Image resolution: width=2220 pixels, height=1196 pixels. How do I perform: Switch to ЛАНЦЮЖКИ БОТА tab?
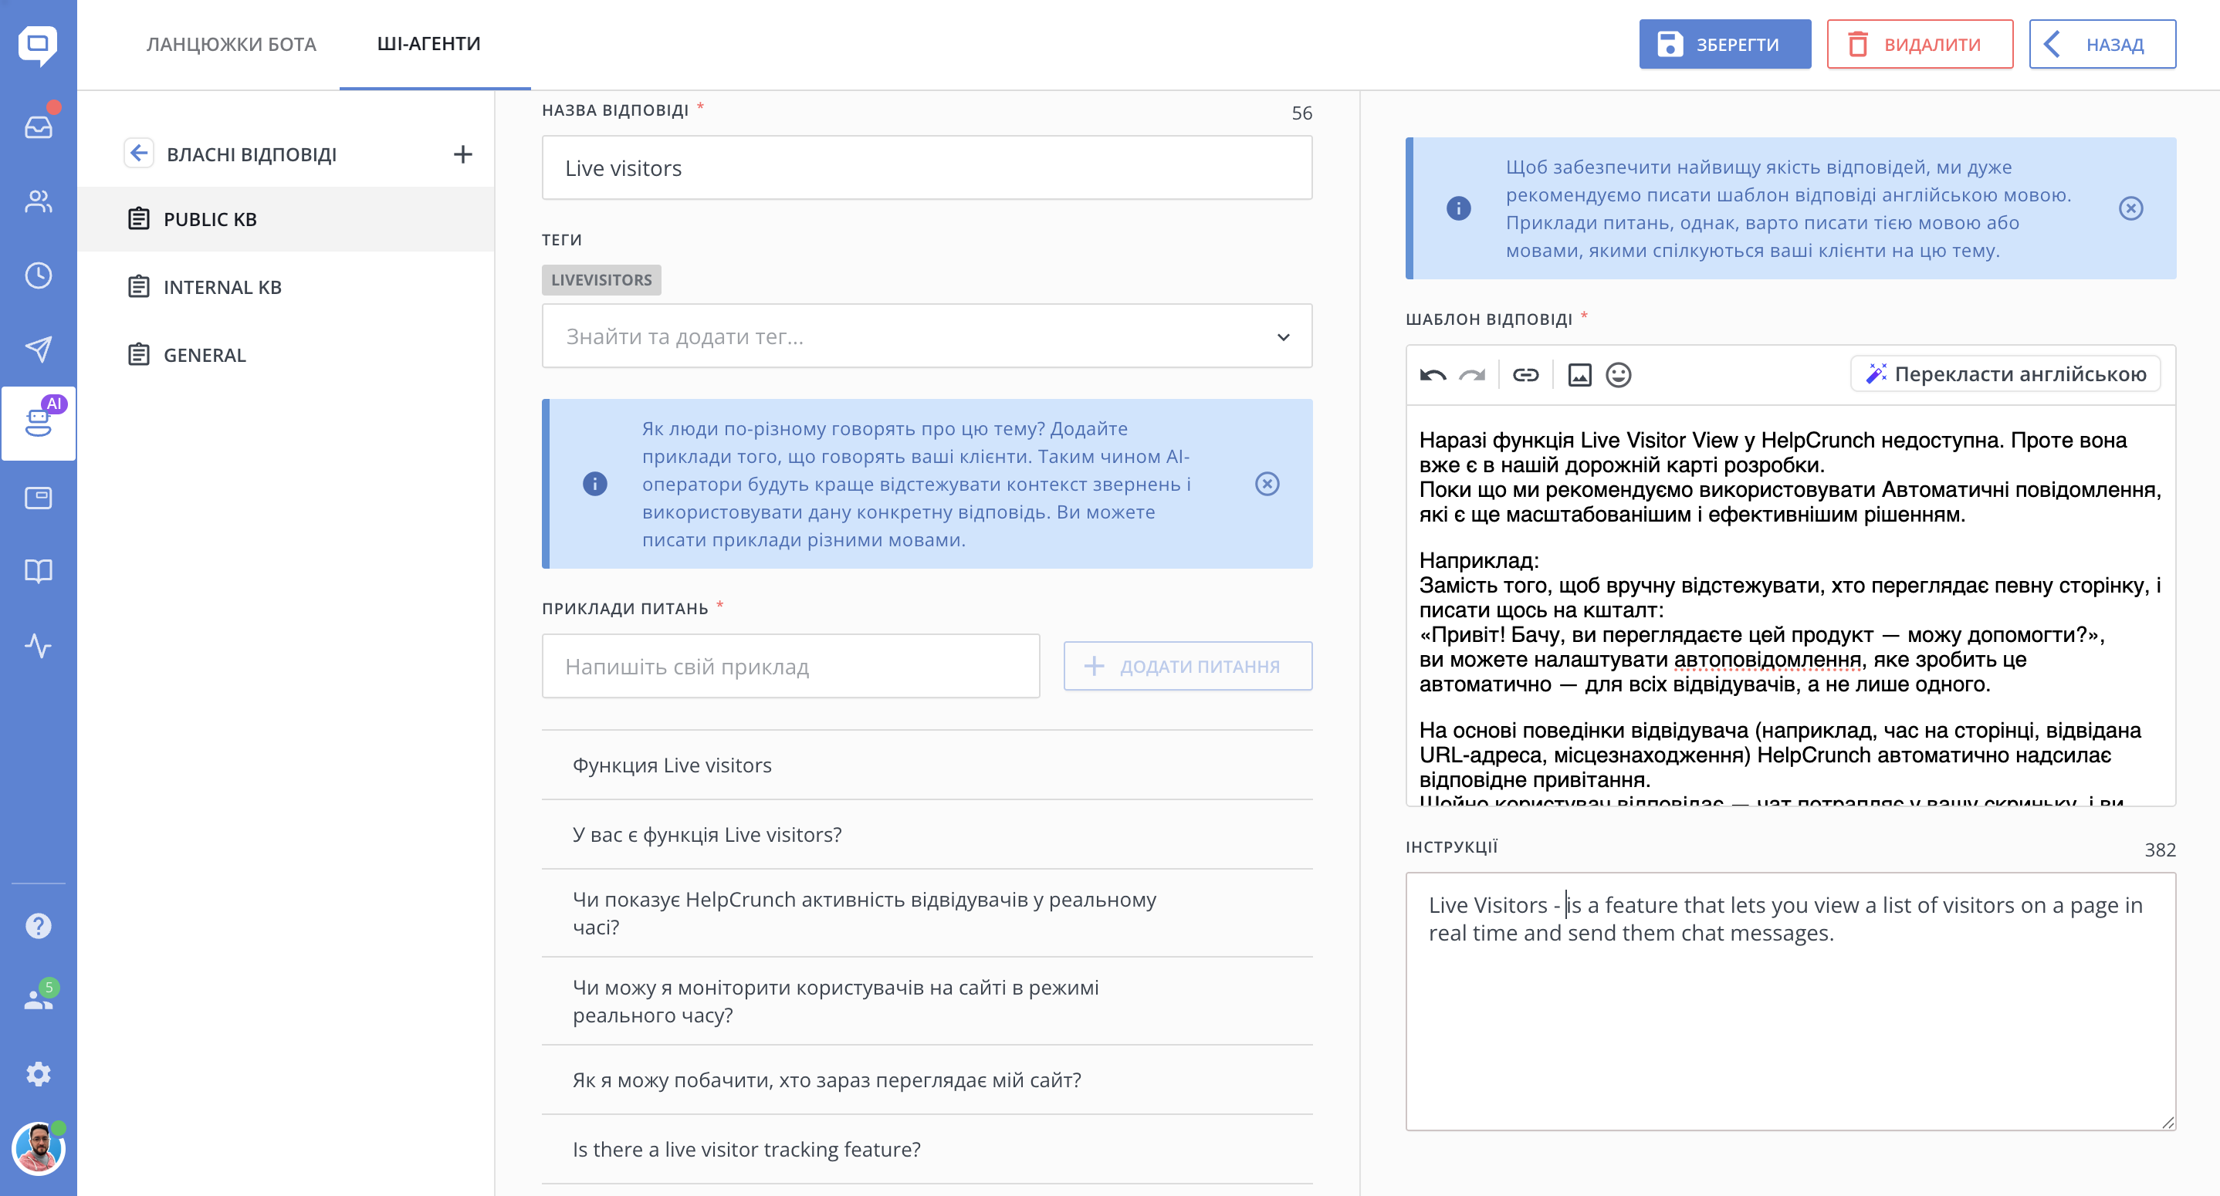(231, 44)
